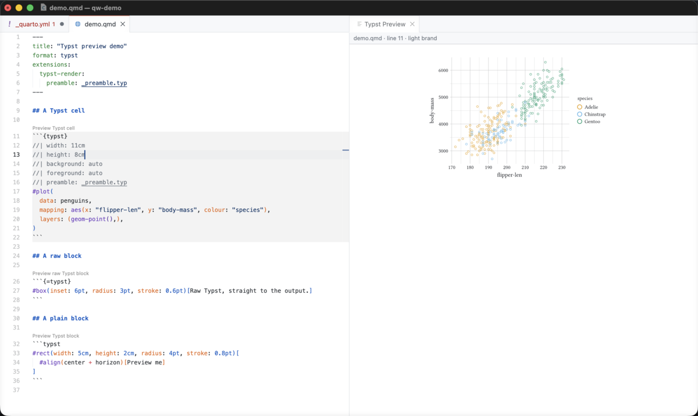Click the Preview raw Typst block lens
Image resolution: width=698 pixels, height=416 pixels.
pos(60,273)
